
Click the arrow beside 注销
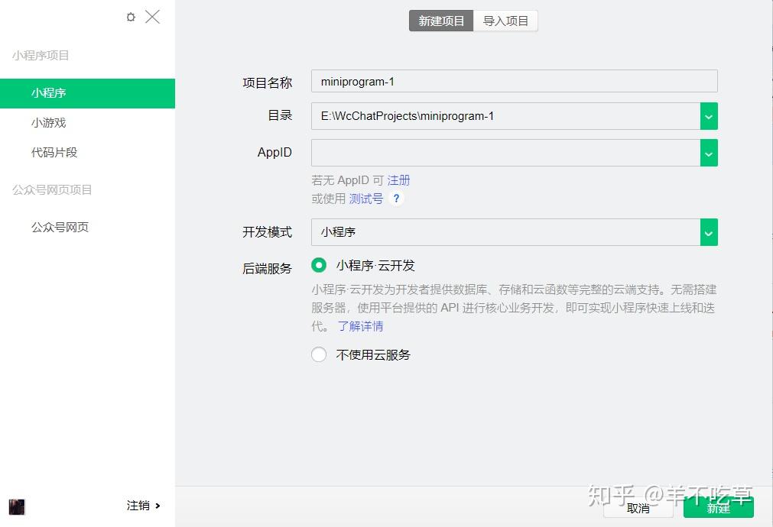coord(158,506)
